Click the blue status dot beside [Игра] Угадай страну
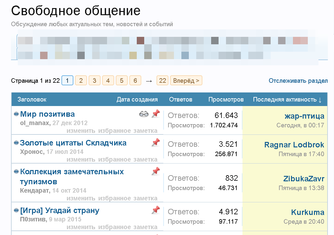 [x=16, y=210]
